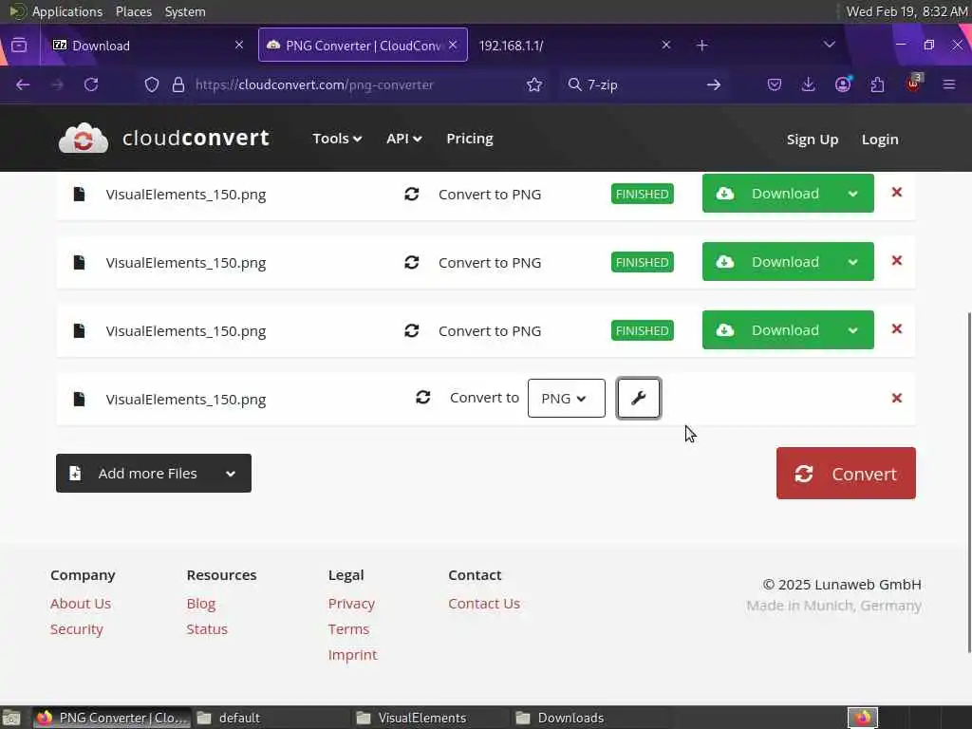Open the Firefox hamburger menu
The height and width of the screenshot is (729, 972).
(x=949, y=84)
